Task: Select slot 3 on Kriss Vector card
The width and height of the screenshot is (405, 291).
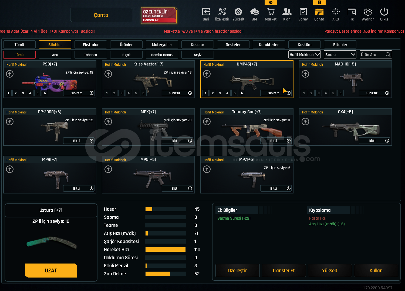Action: point(122,93)
